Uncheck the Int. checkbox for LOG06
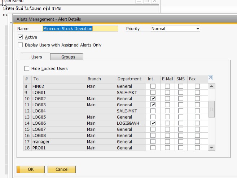The image size is (237, 178). coord(153,123)
